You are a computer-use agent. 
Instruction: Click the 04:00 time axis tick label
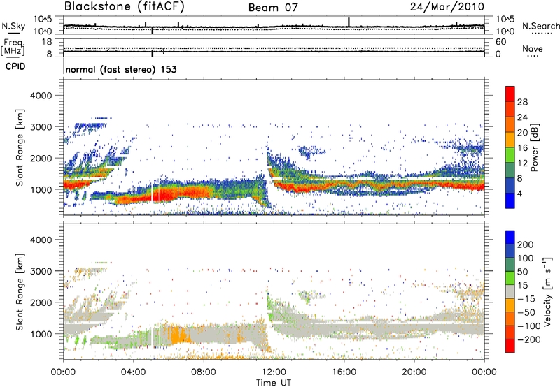133,372
